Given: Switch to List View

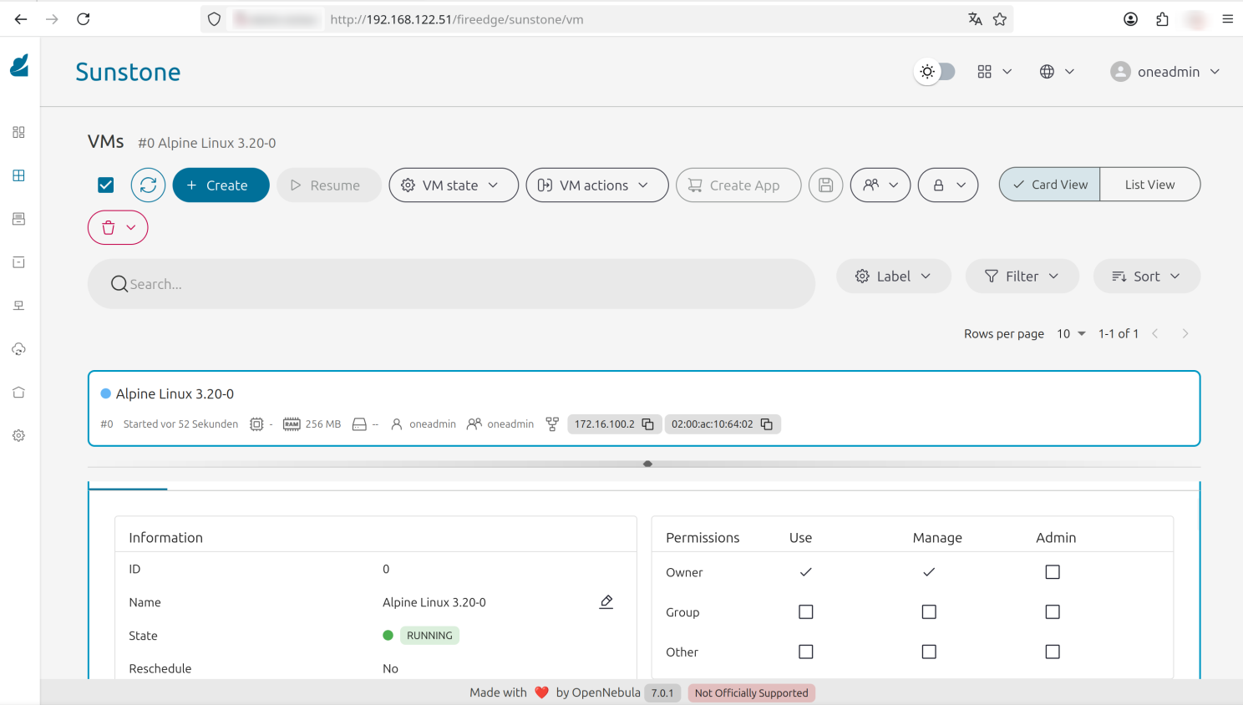Looking at the screenshot, I should [x=1150, y=184].
